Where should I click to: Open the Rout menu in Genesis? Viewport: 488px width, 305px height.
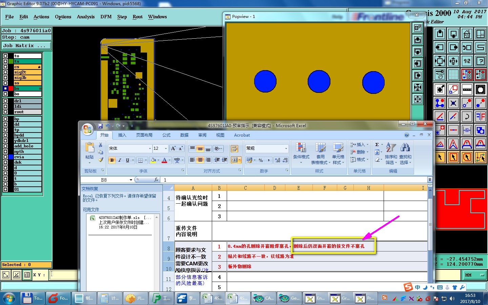138,17
